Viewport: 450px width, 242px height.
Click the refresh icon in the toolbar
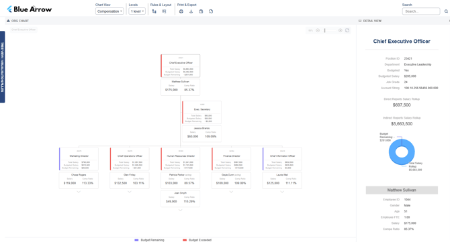pyautogui.click(x=211, y=11)
